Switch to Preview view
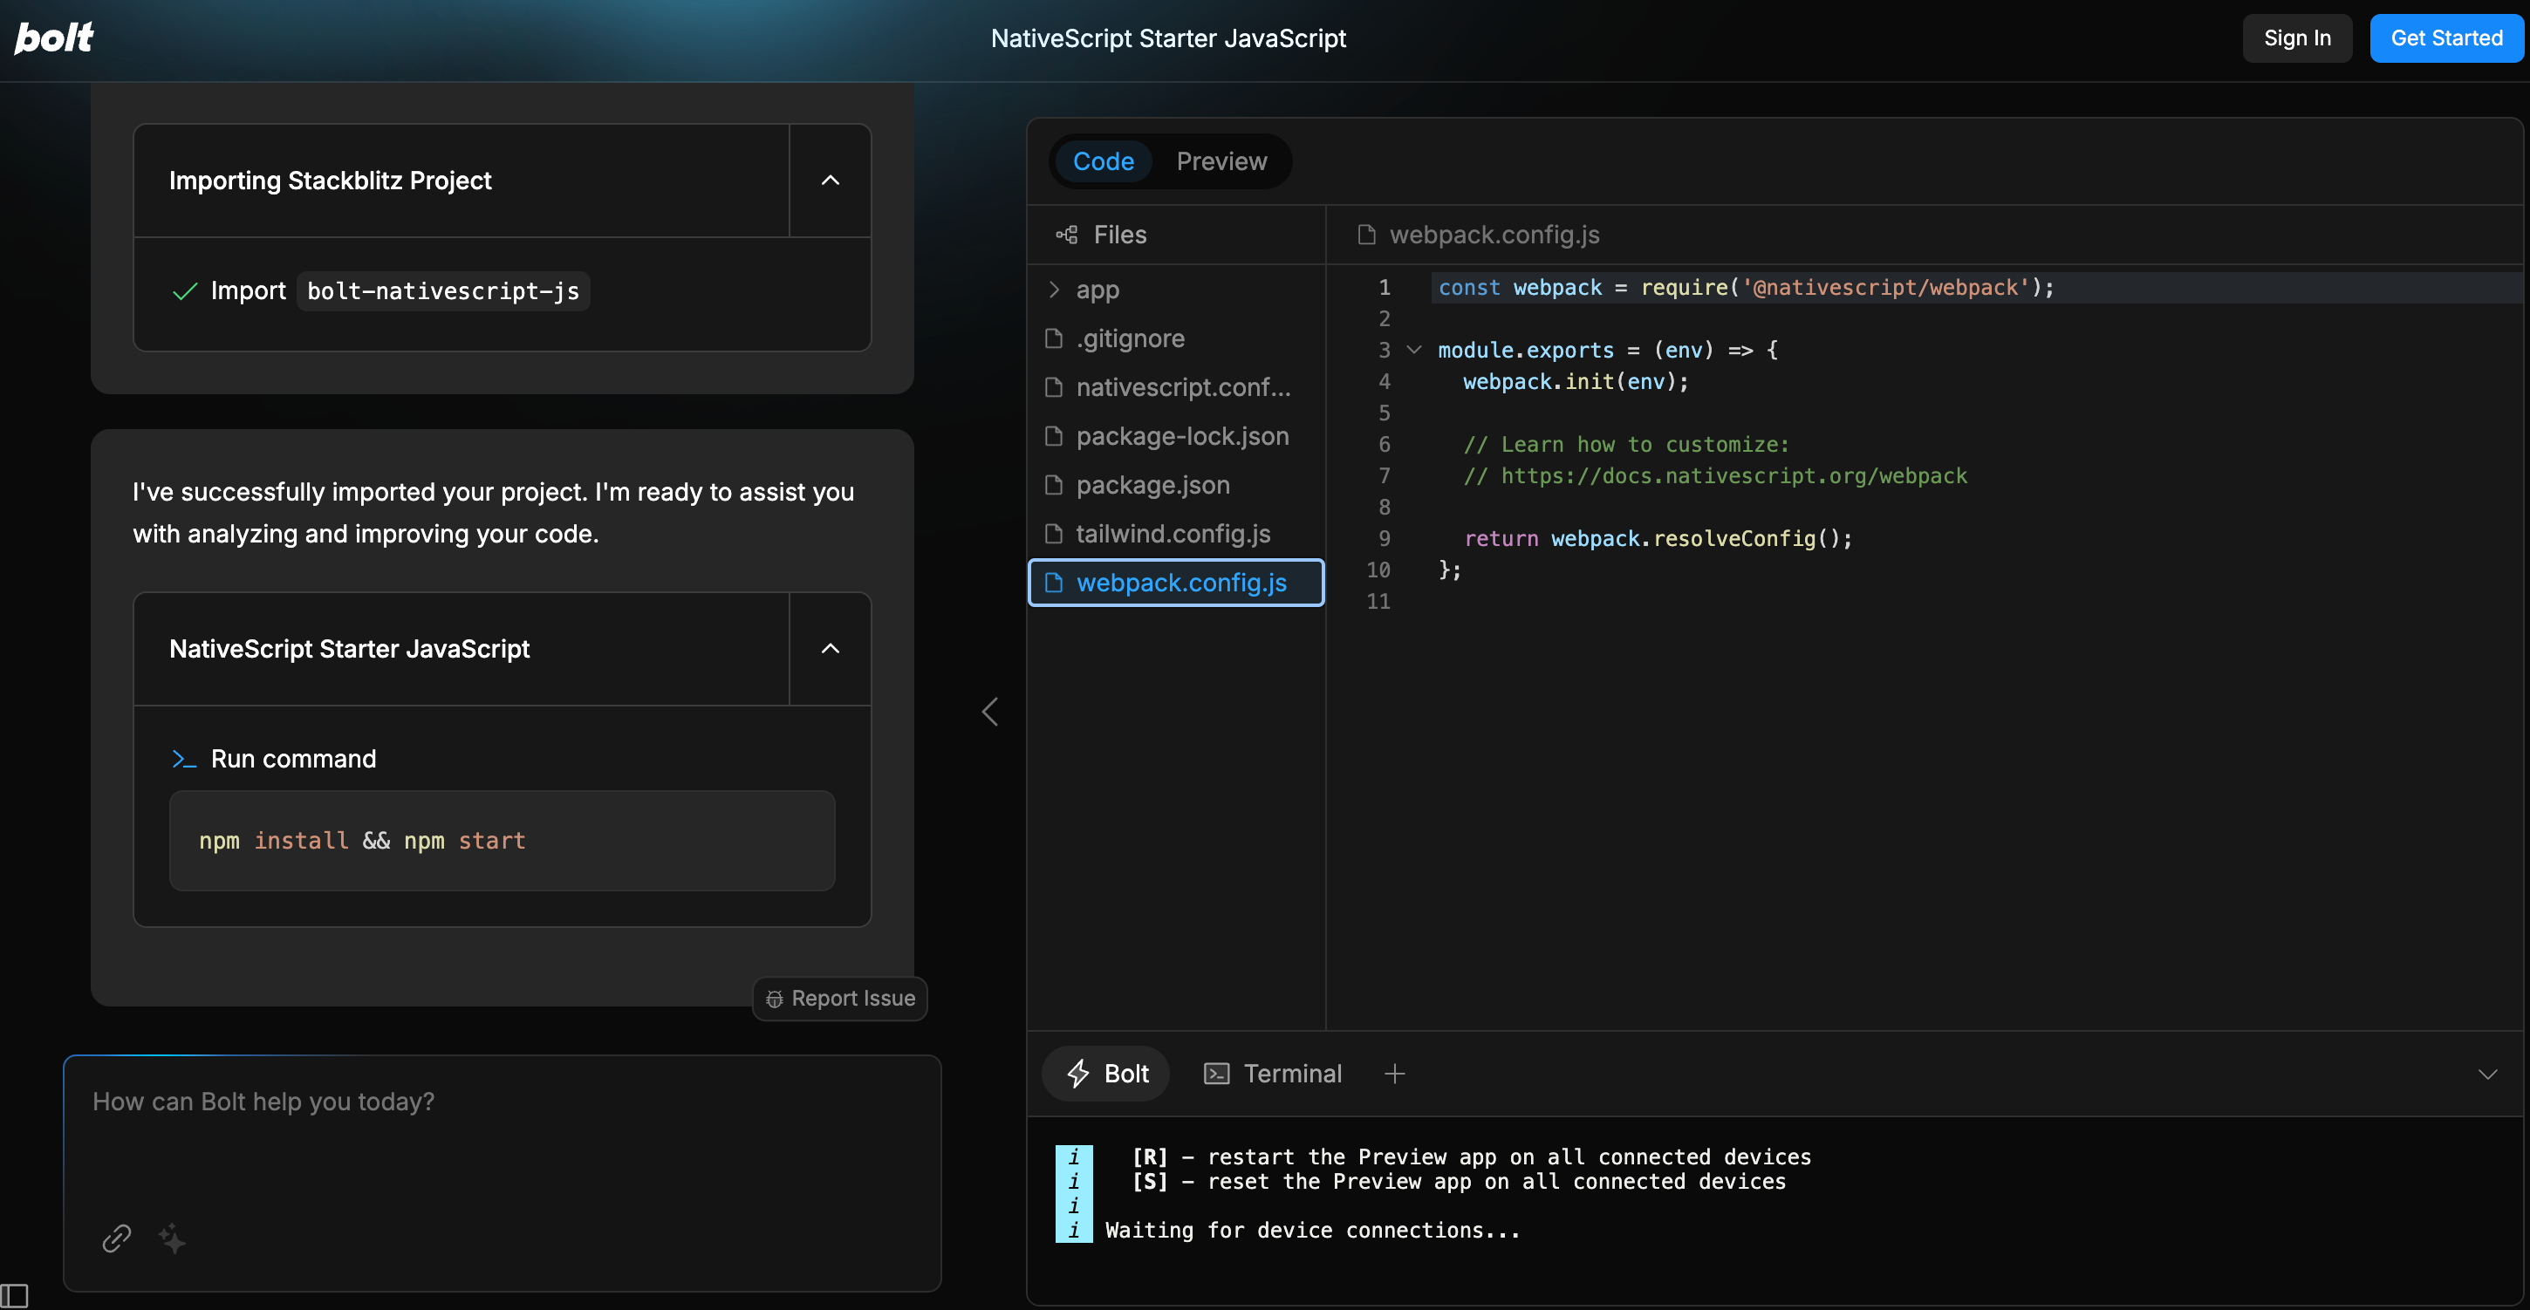The image size is (2530, 1310). click(1221, 161)
